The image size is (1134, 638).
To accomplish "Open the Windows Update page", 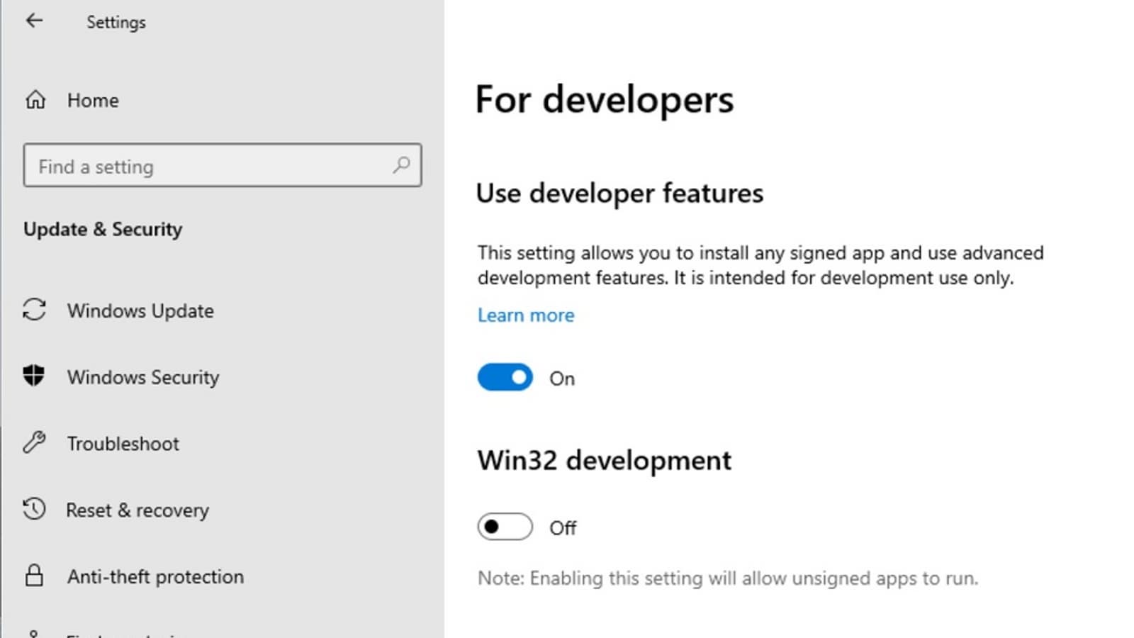I will pos(140,310).
